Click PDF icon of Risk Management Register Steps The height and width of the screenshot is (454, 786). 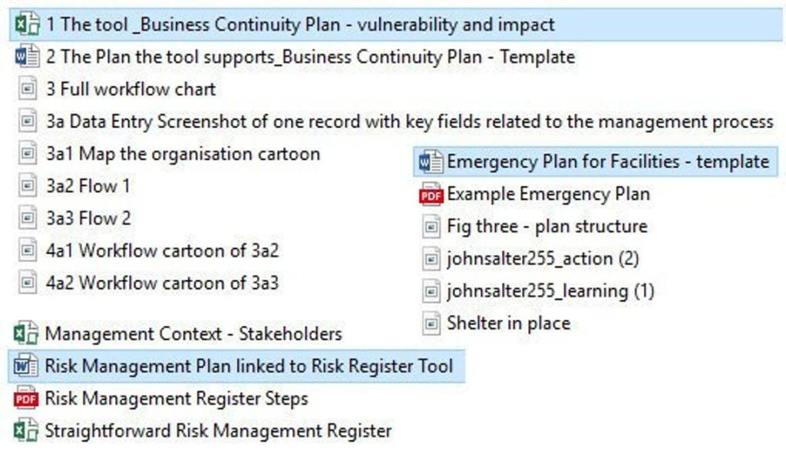coord(26,399)
